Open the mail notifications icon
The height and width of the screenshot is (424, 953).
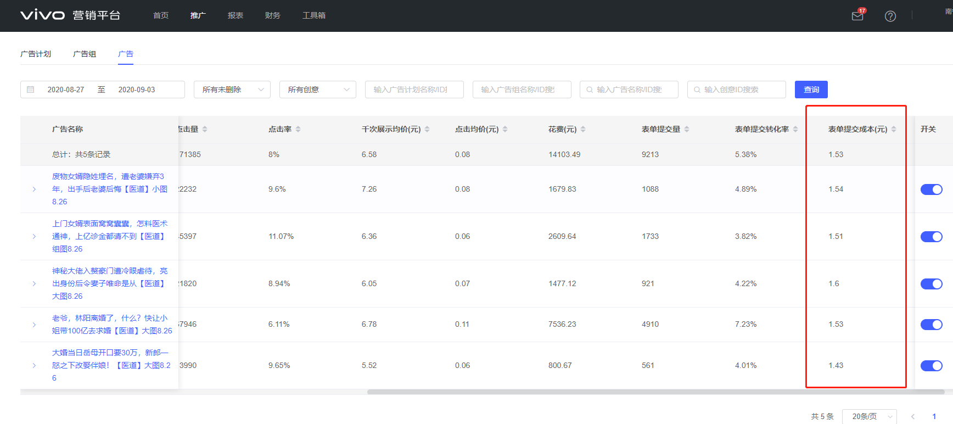pyautogui.click(x=857, y=16)
